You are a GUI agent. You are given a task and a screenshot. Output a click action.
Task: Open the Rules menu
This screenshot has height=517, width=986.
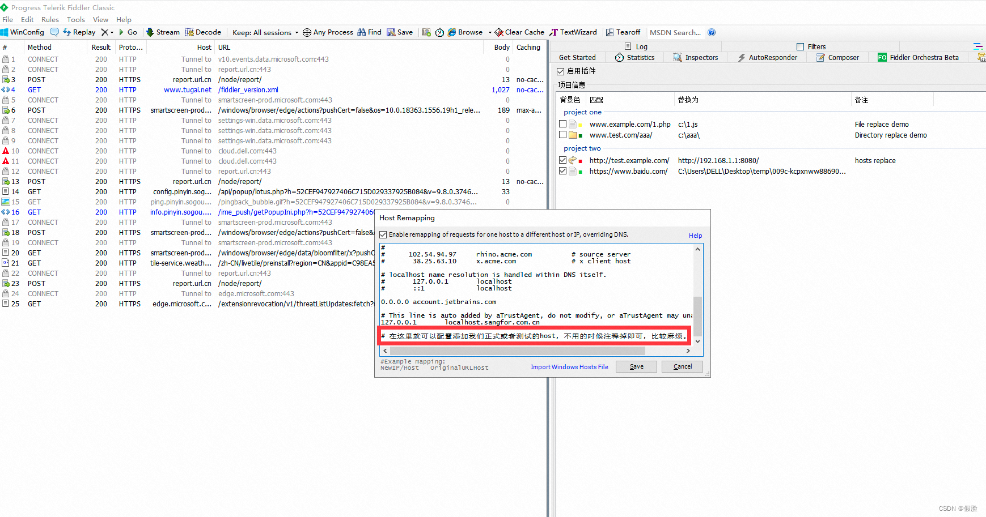click(x=50, y=19)
